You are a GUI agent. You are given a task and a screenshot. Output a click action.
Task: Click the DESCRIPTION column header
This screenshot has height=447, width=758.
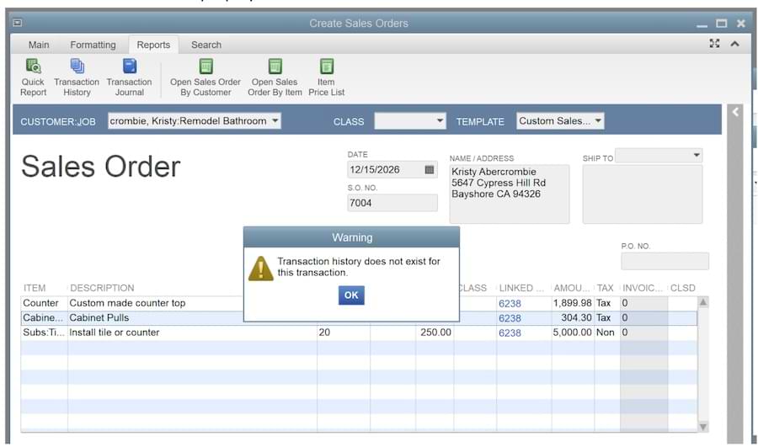tap(102, 288)
